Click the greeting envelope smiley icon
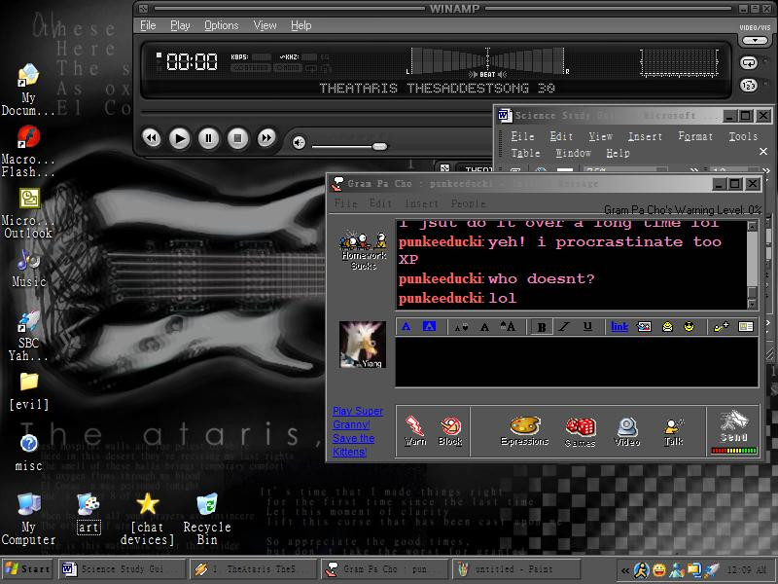Screen dimensions: 778x584 [x=667, y=327]
